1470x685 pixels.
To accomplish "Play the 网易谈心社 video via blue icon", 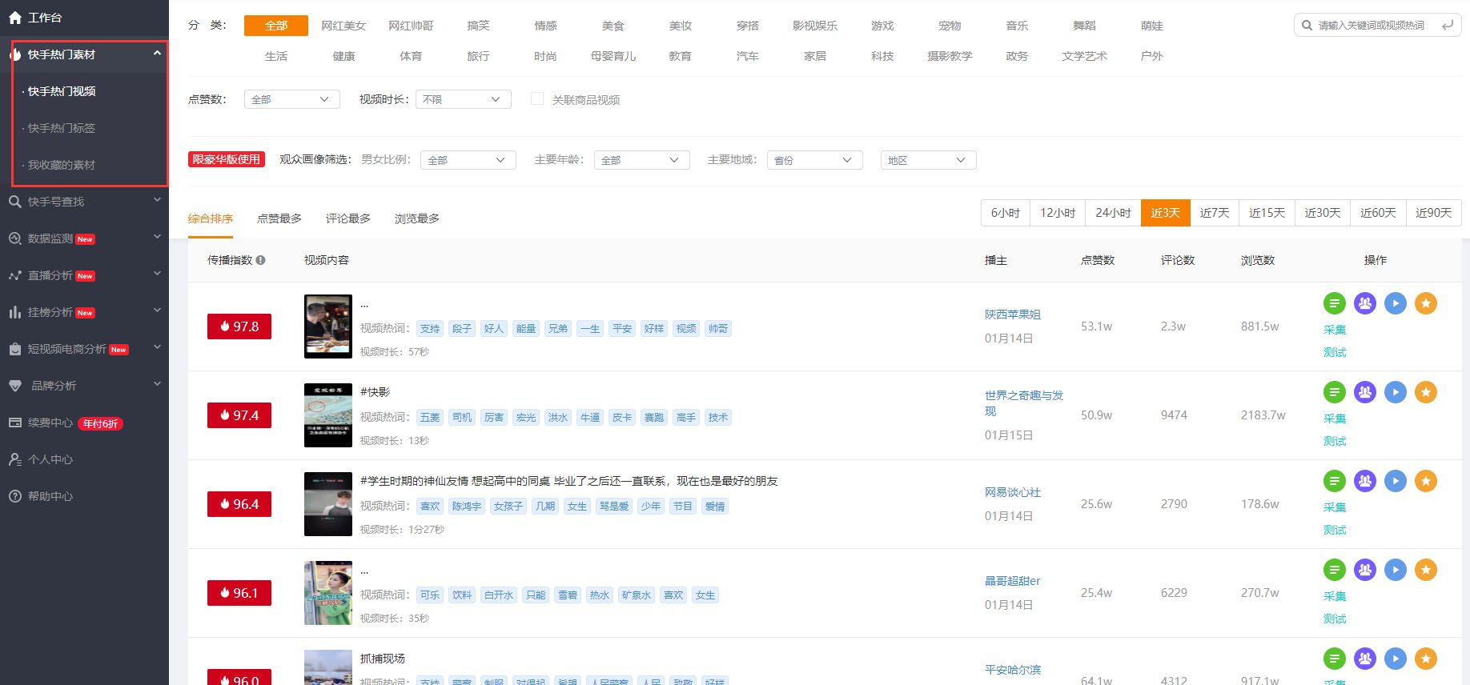I will point(1395,481).
